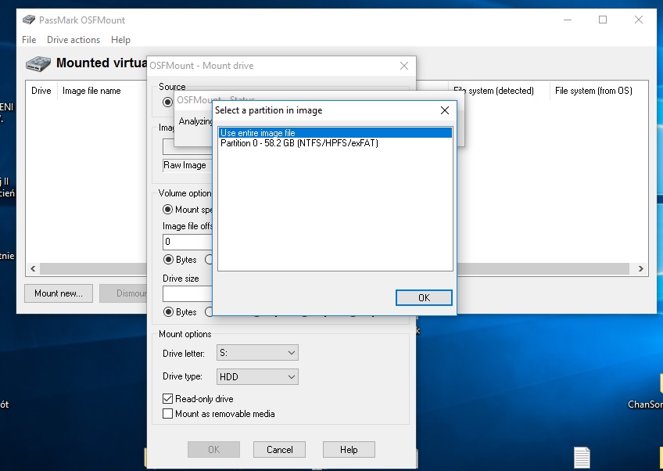Screen dimensions: 663x471
Task: Click left arrow of the drive list scrollbar
Action: (x=33, y=268)
